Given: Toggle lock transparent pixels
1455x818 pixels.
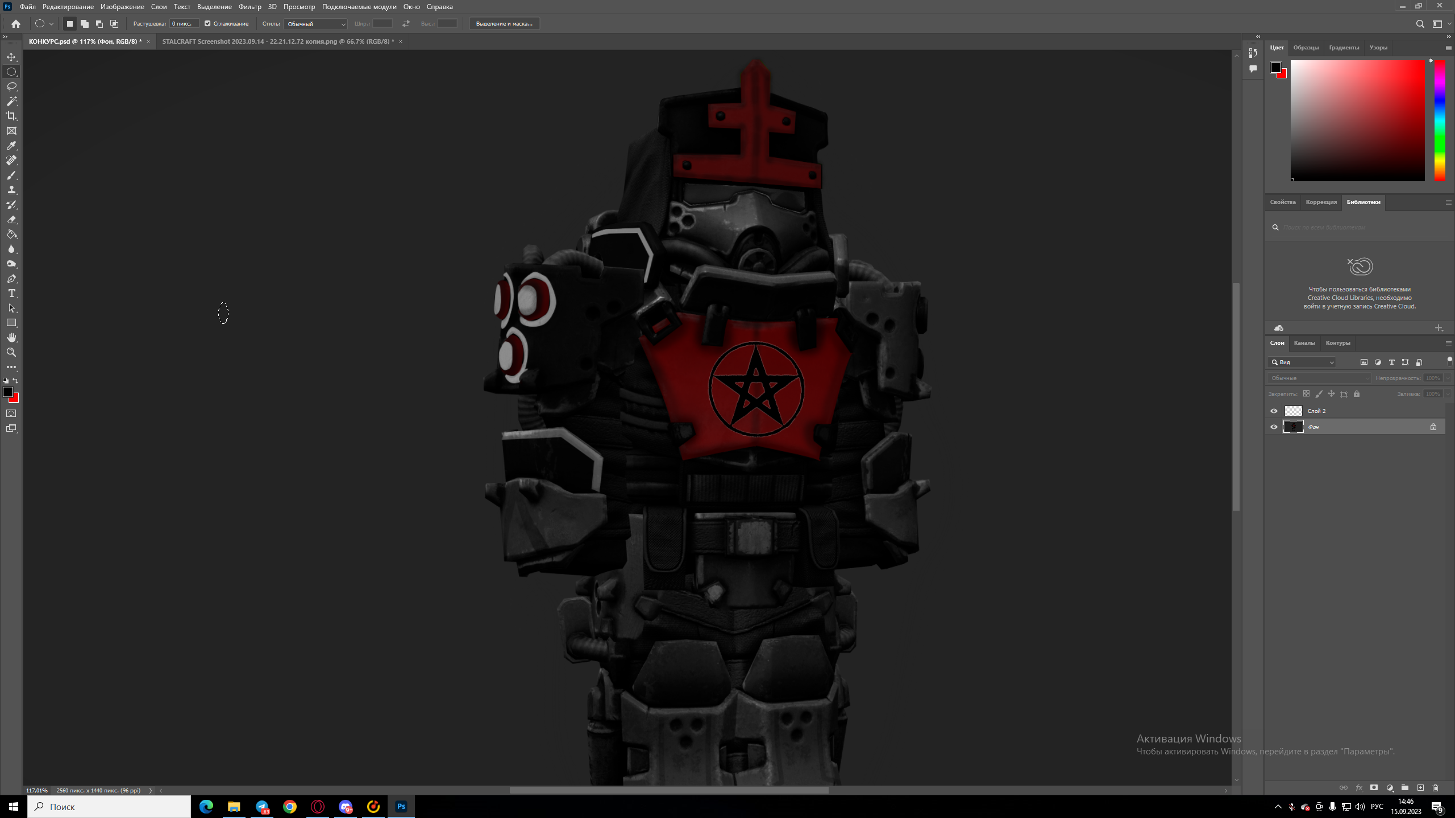Looking at the screenshot, I should (1306, 394).
